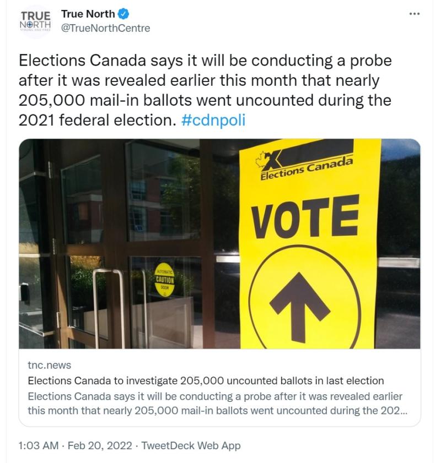This screenshot has width=435, height=463.
Task: Open the tnc.news domain link
Action: click(49, 365)
